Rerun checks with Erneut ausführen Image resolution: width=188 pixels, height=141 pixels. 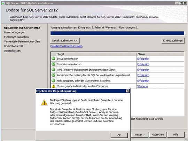point(173,41)
